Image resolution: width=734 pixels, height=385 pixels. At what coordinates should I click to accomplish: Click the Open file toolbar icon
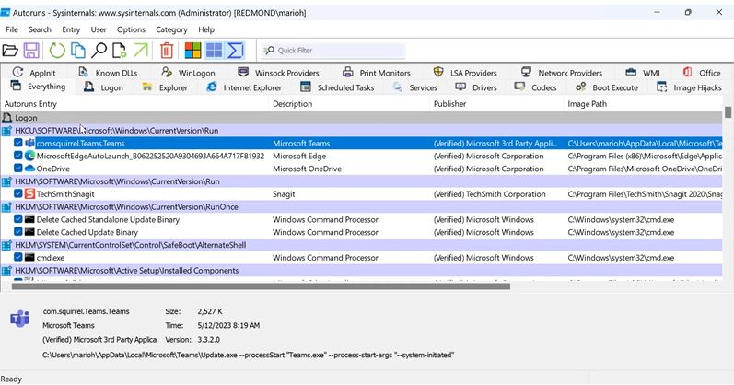point(10,50)
